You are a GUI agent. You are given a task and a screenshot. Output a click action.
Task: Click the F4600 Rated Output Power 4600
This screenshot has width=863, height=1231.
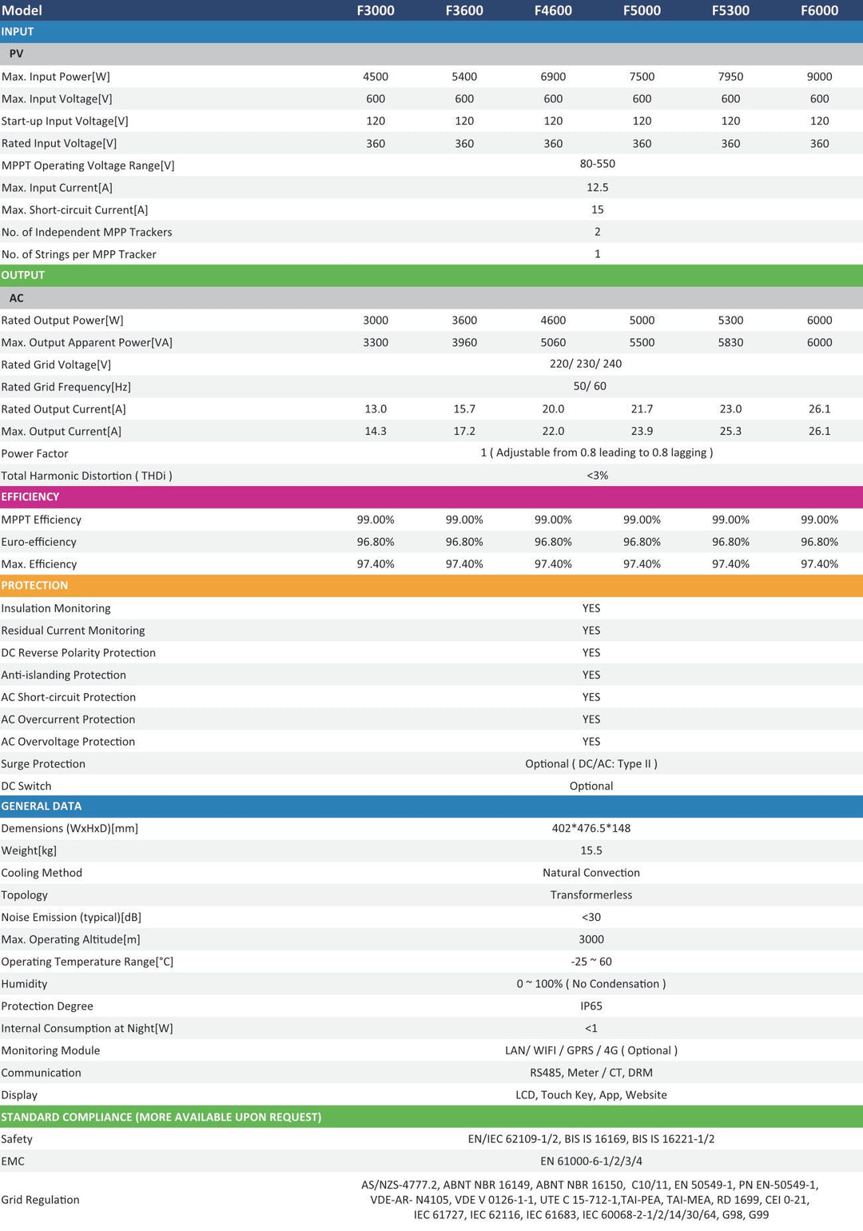553,321
